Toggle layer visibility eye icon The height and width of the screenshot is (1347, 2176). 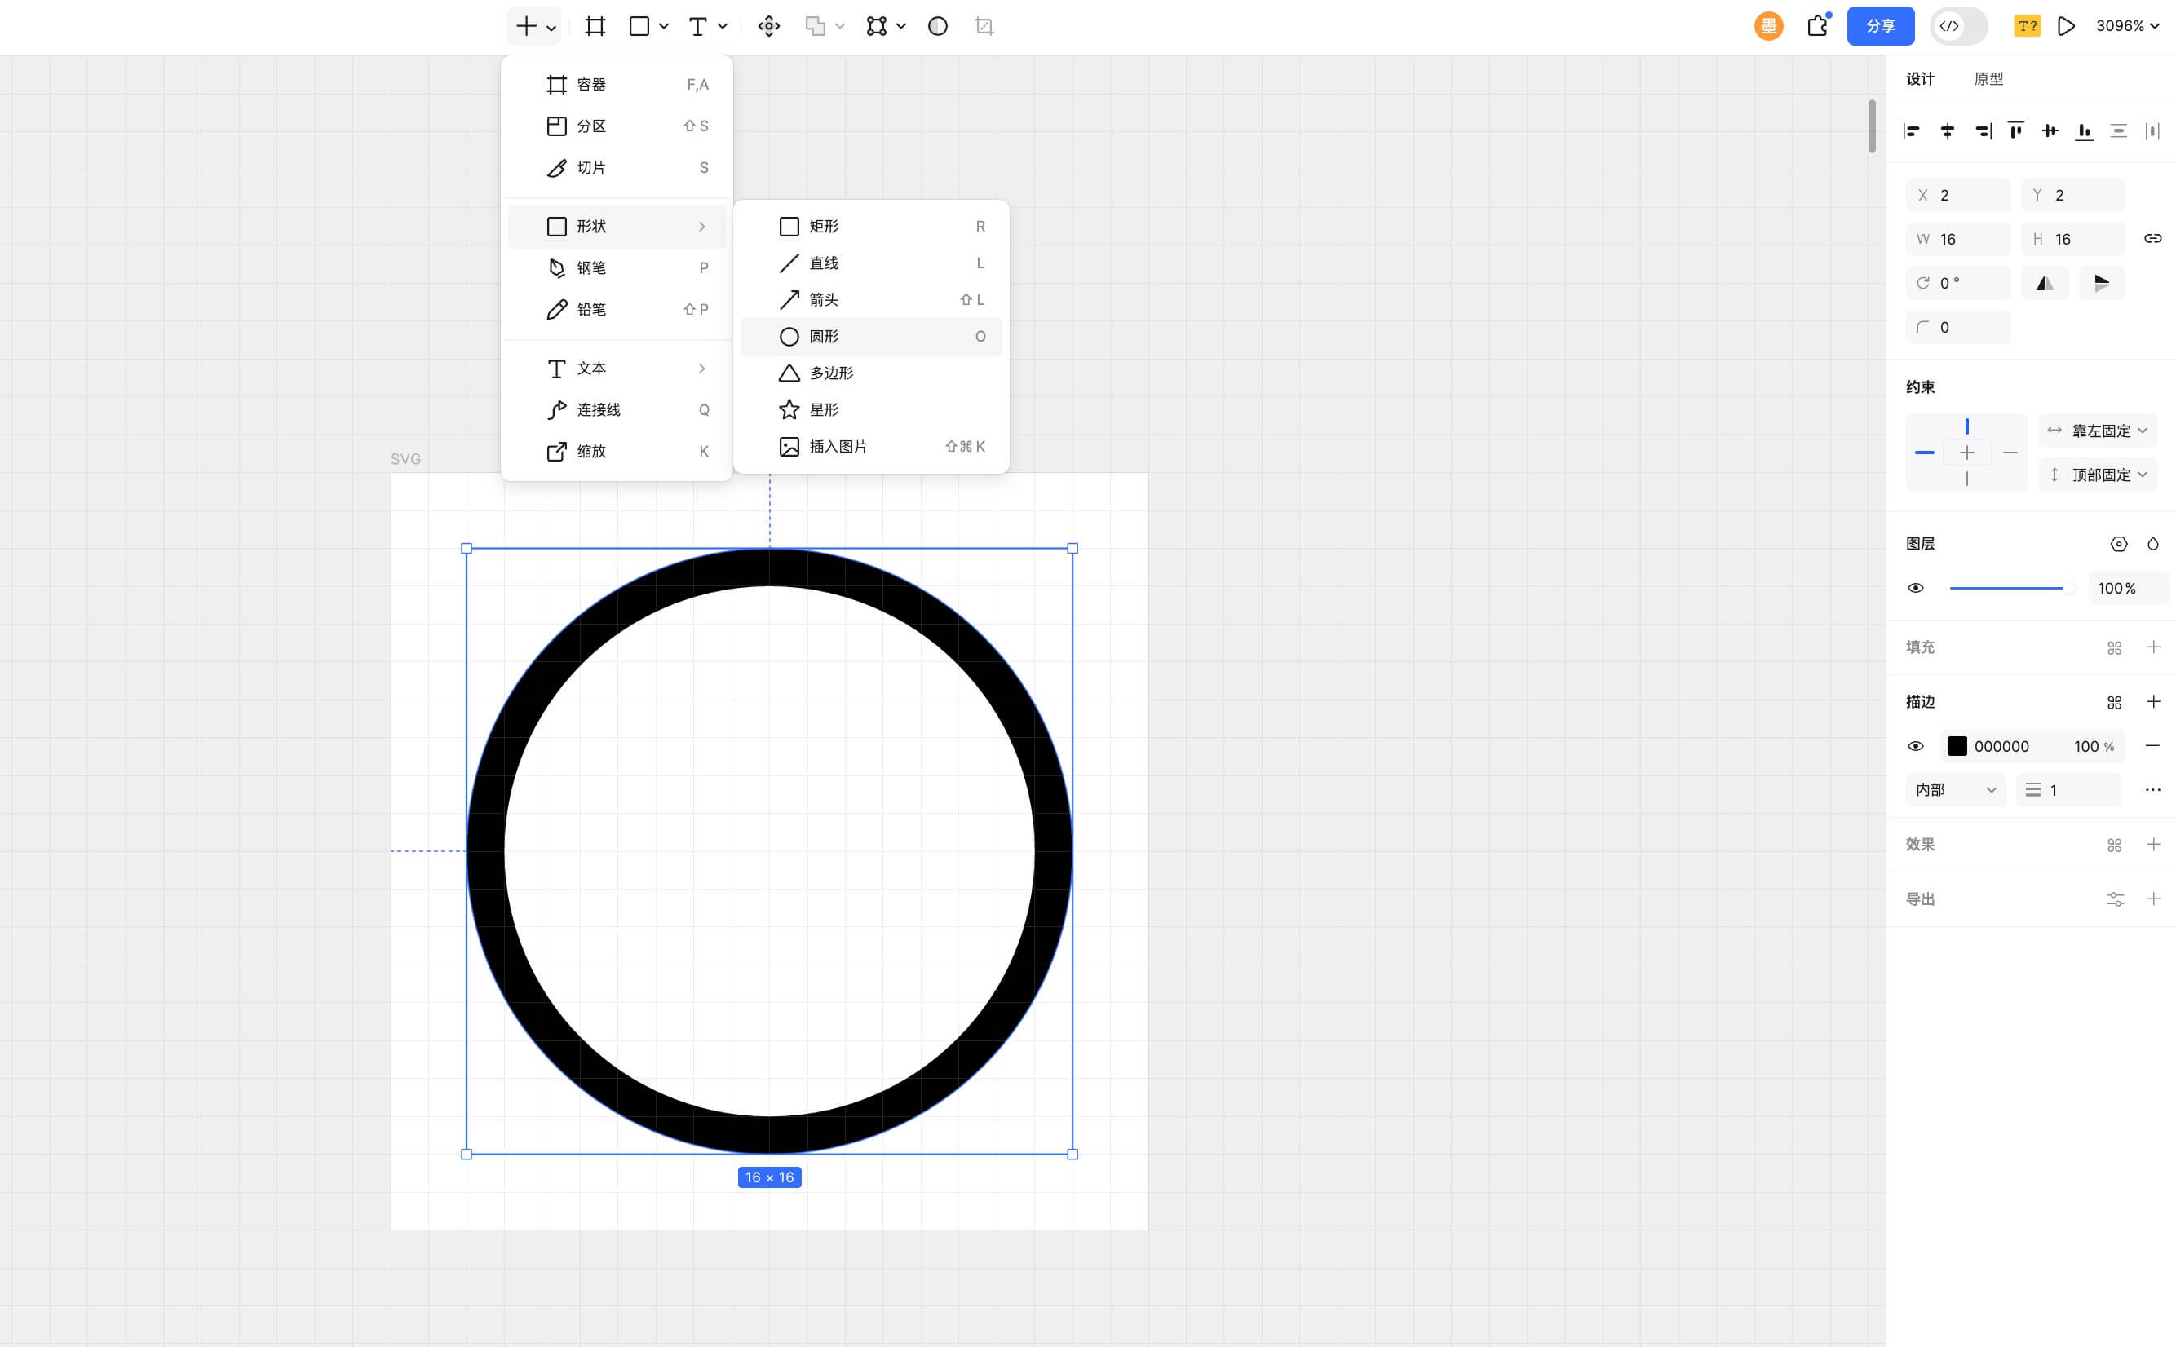tap(1915, 588)
